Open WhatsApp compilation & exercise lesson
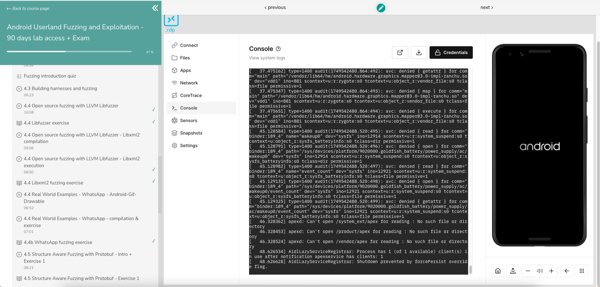Image resolution: width=600 pixels, height=287 pixels. [x=81, y=222]
